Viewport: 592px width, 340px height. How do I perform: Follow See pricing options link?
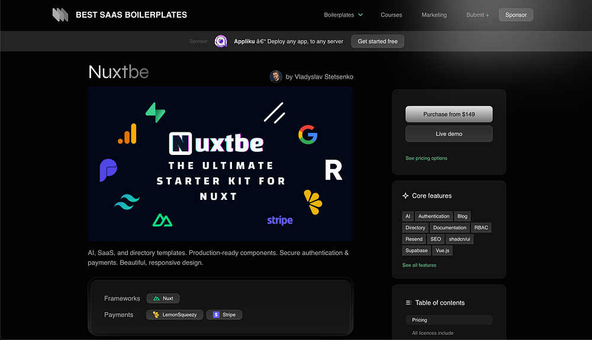(426, 158)
